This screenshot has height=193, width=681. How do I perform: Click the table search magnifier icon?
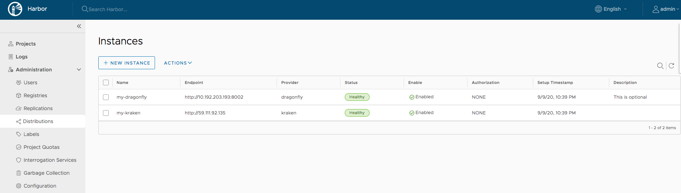pyautogui.click(x=660, y=66)
